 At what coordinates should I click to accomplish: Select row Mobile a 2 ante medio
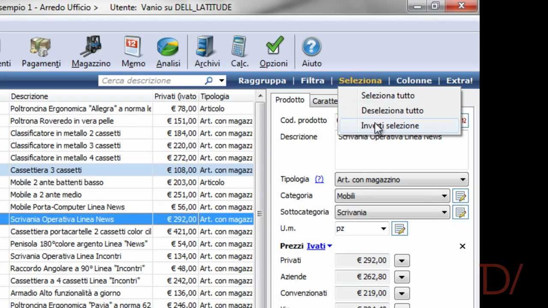coord(127,195)
